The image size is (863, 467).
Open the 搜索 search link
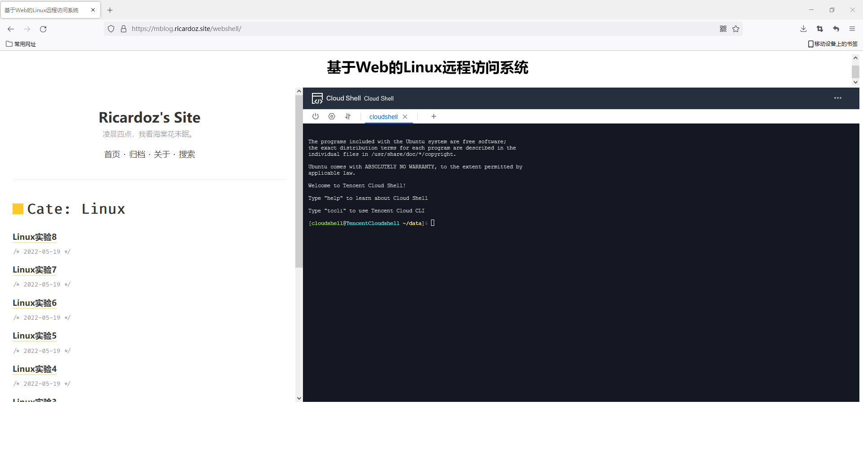point(187,154)
